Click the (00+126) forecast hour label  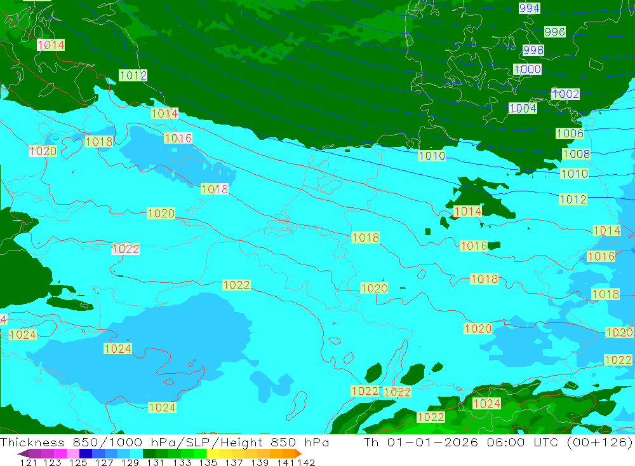(x=599, y=442)
